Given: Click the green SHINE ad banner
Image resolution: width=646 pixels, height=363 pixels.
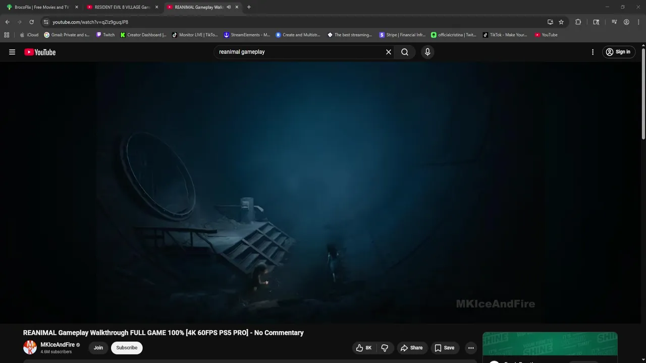Looking at the screenshot, I should pyautogui.click(x=550, y=344).
